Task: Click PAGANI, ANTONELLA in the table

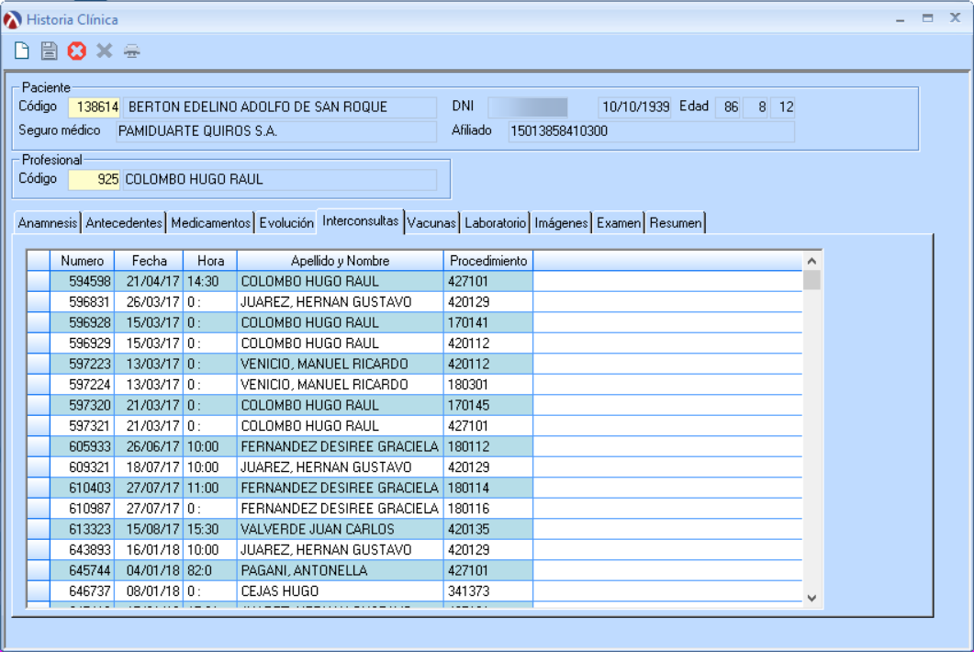Action: (x=340, y=570)
